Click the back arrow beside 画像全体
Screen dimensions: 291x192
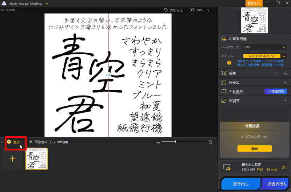[x=31, y=142]
